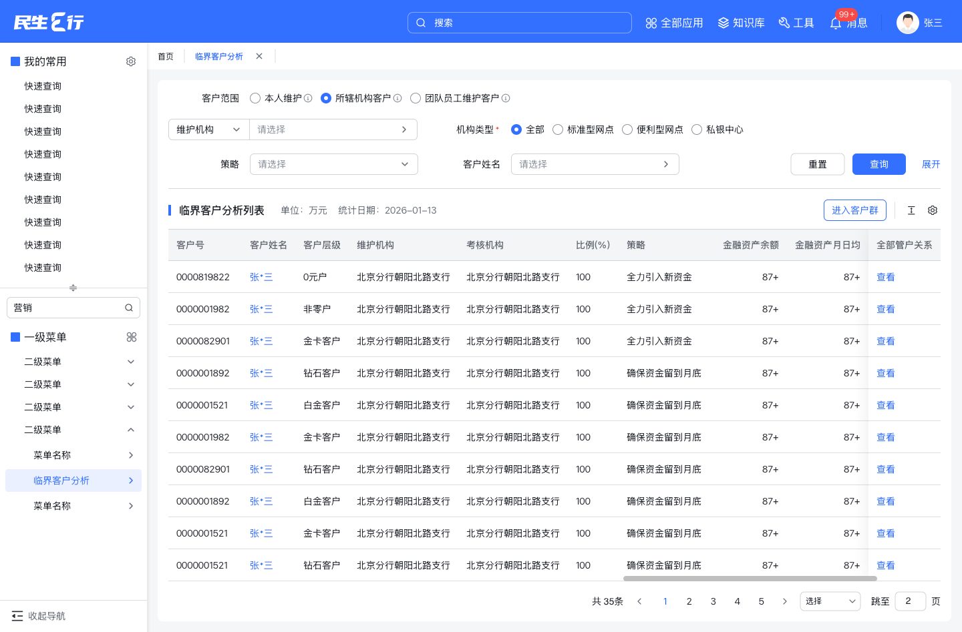
Task: Select 全部 for 机构类型
Action: (516, 129)
